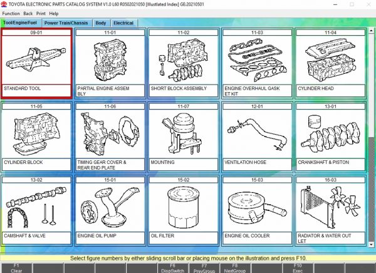The height and width of the screenshot is (273, 376).
Task: Click the OIL FILTER caption text
Action: tap(162, 236)
